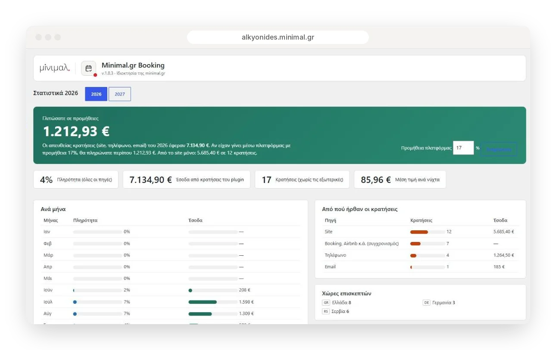Click the "5.685,40 €" Site revenue cell

pos(504,232)
